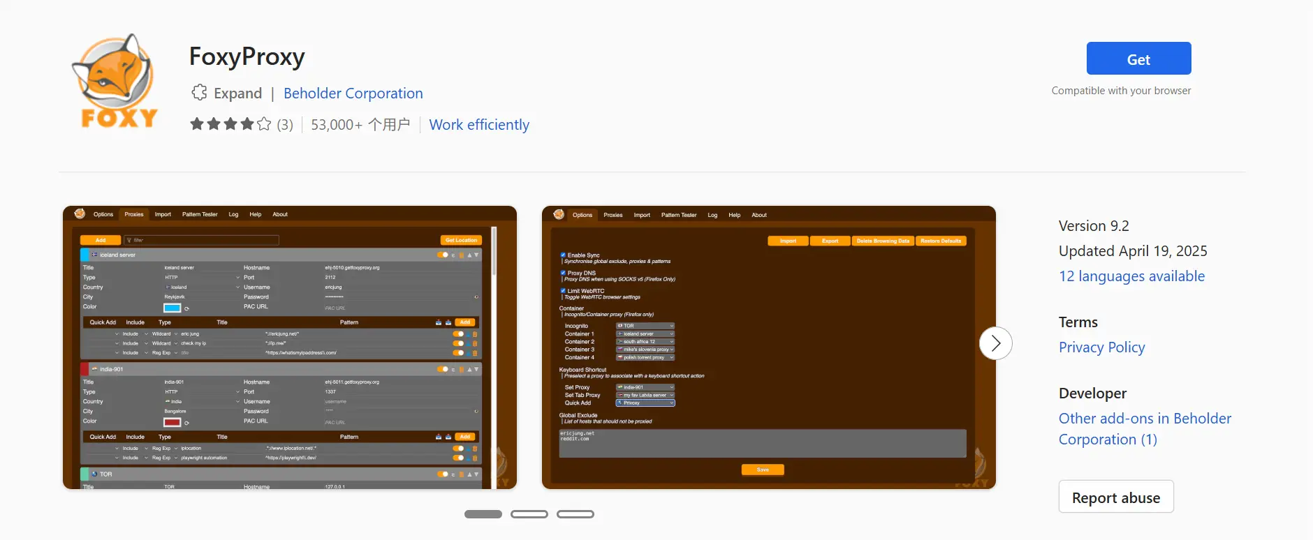Open the Quick Add Privoxy dropdown

[x=645, y=403]
